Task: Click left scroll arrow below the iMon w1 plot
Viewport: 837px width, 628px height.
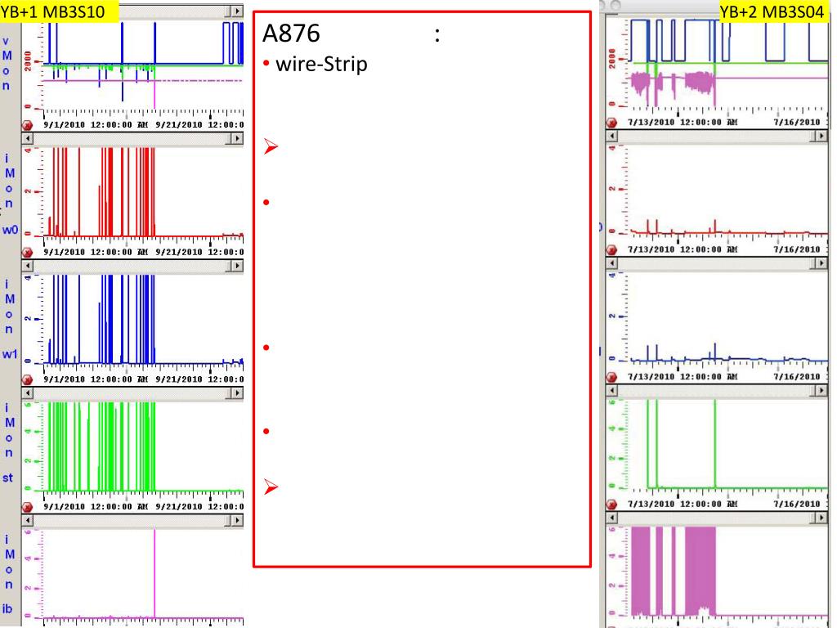Action: pyautogui.click(x=28, y=393)
